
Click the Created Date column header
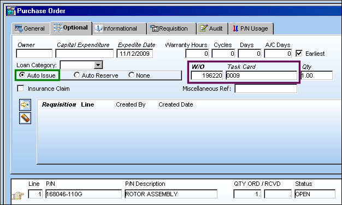tap(176, 104)
